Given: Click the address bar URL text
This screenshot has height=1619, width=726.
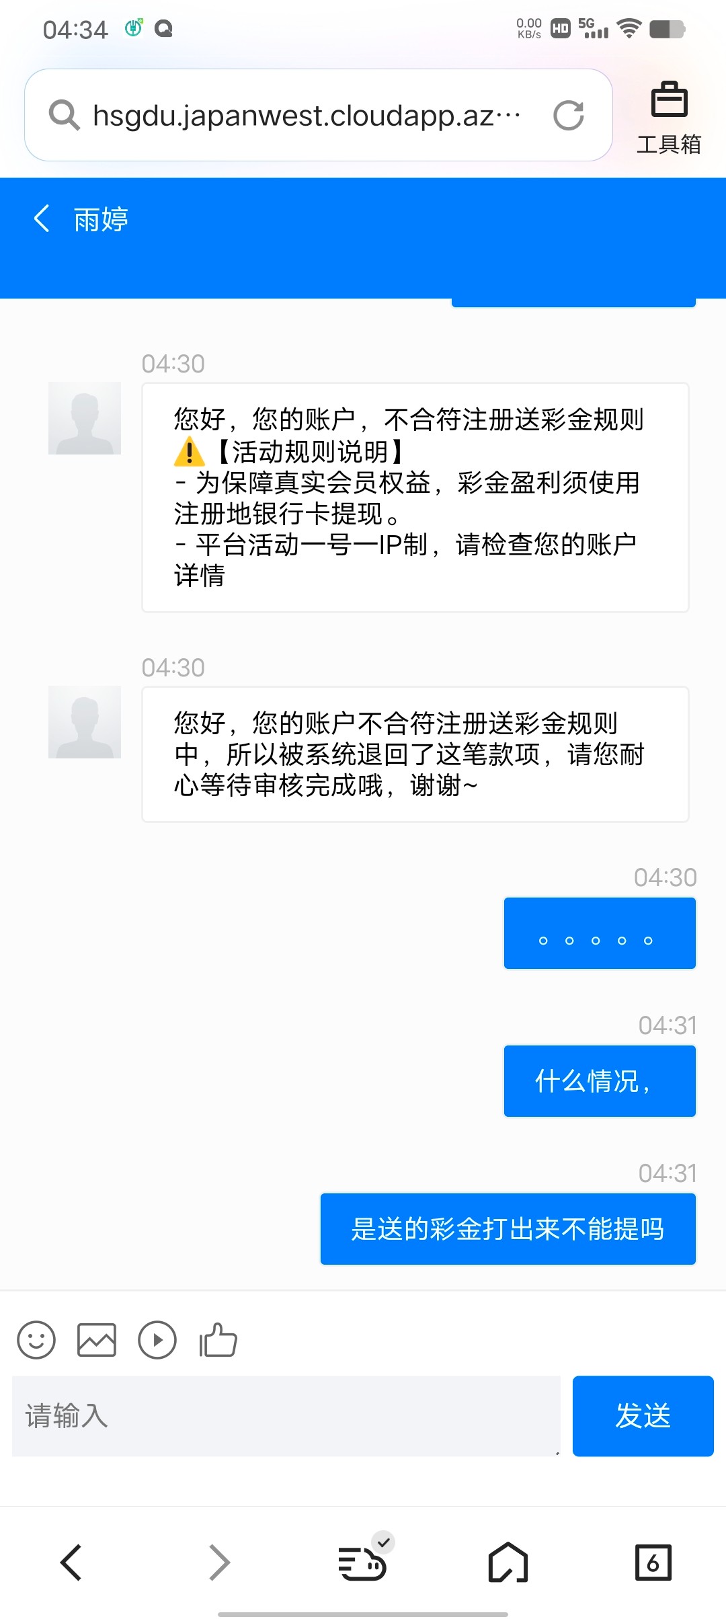Looking at the screenshot, I should tap(307, 115).
